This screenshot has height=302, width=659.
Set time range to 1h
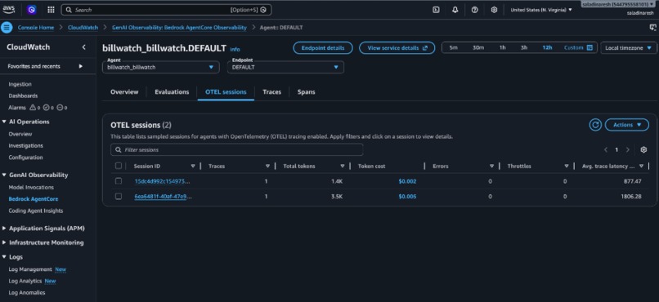(x=502, y=48)
